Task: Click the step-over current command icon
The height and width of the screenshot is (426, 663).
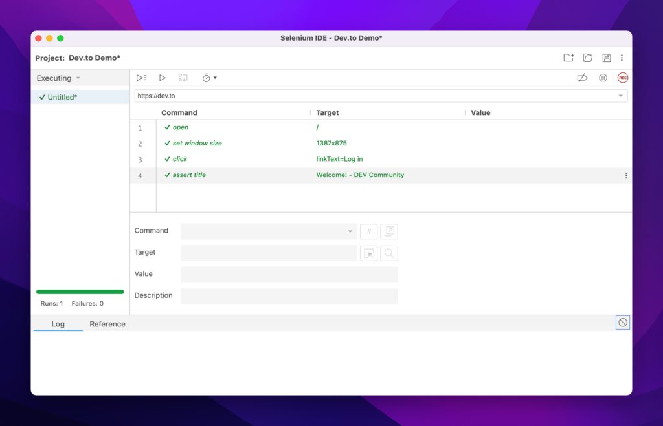Action: 183,78
